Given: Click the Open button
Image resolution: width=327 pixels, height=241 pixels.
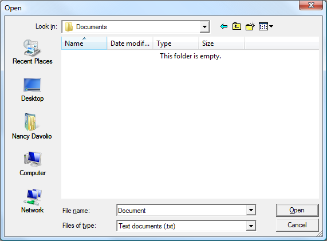Looking at the screenshot, I should coord(297,210).
